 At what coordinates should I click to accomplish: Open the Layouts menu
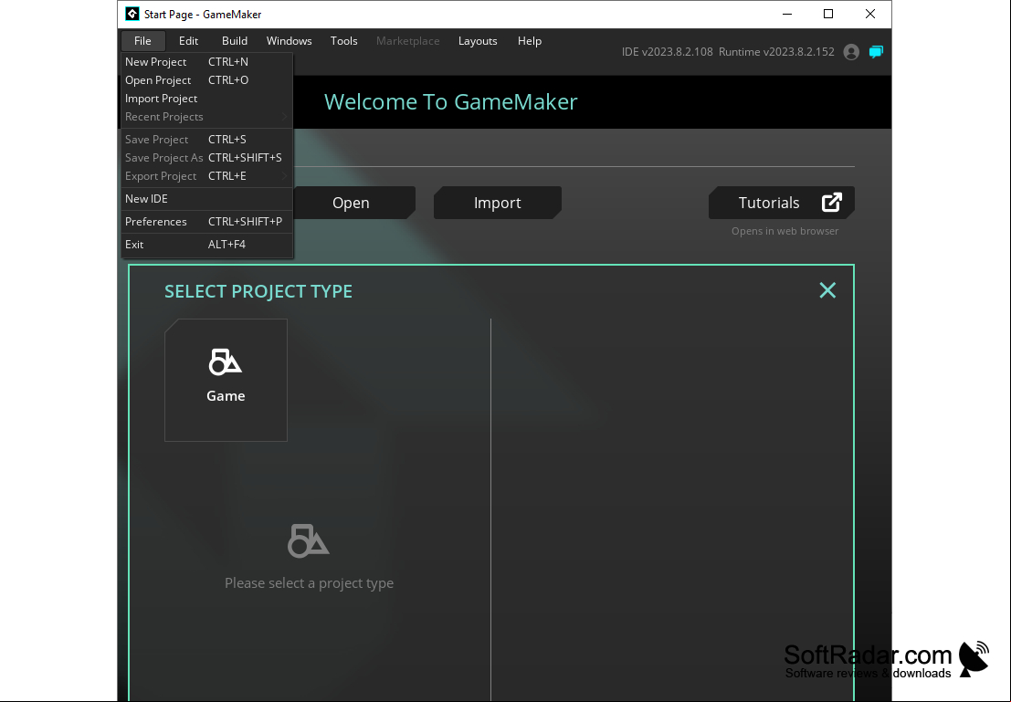pos(478,40)
